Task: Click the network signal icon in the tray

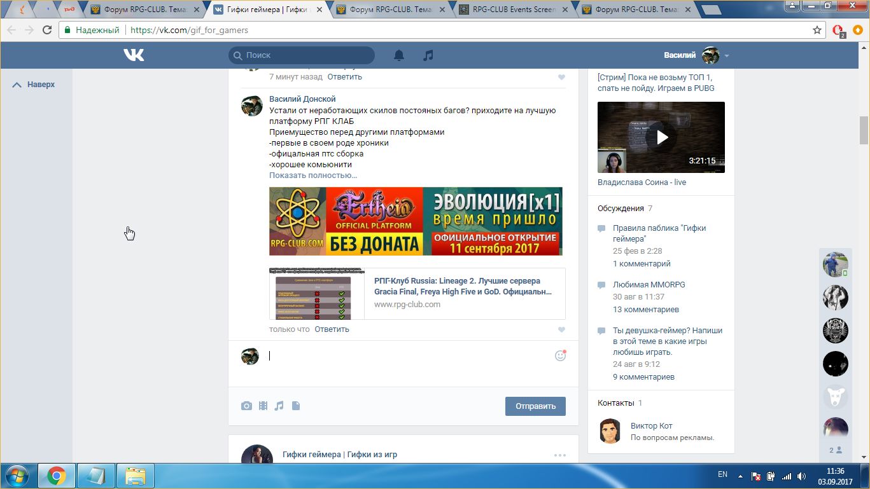Action: coord(787,476)
